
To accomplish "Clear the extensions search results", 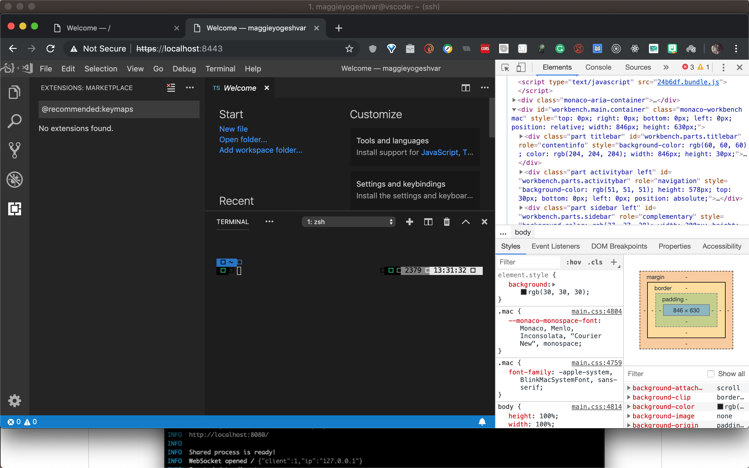I will [171, 88].
